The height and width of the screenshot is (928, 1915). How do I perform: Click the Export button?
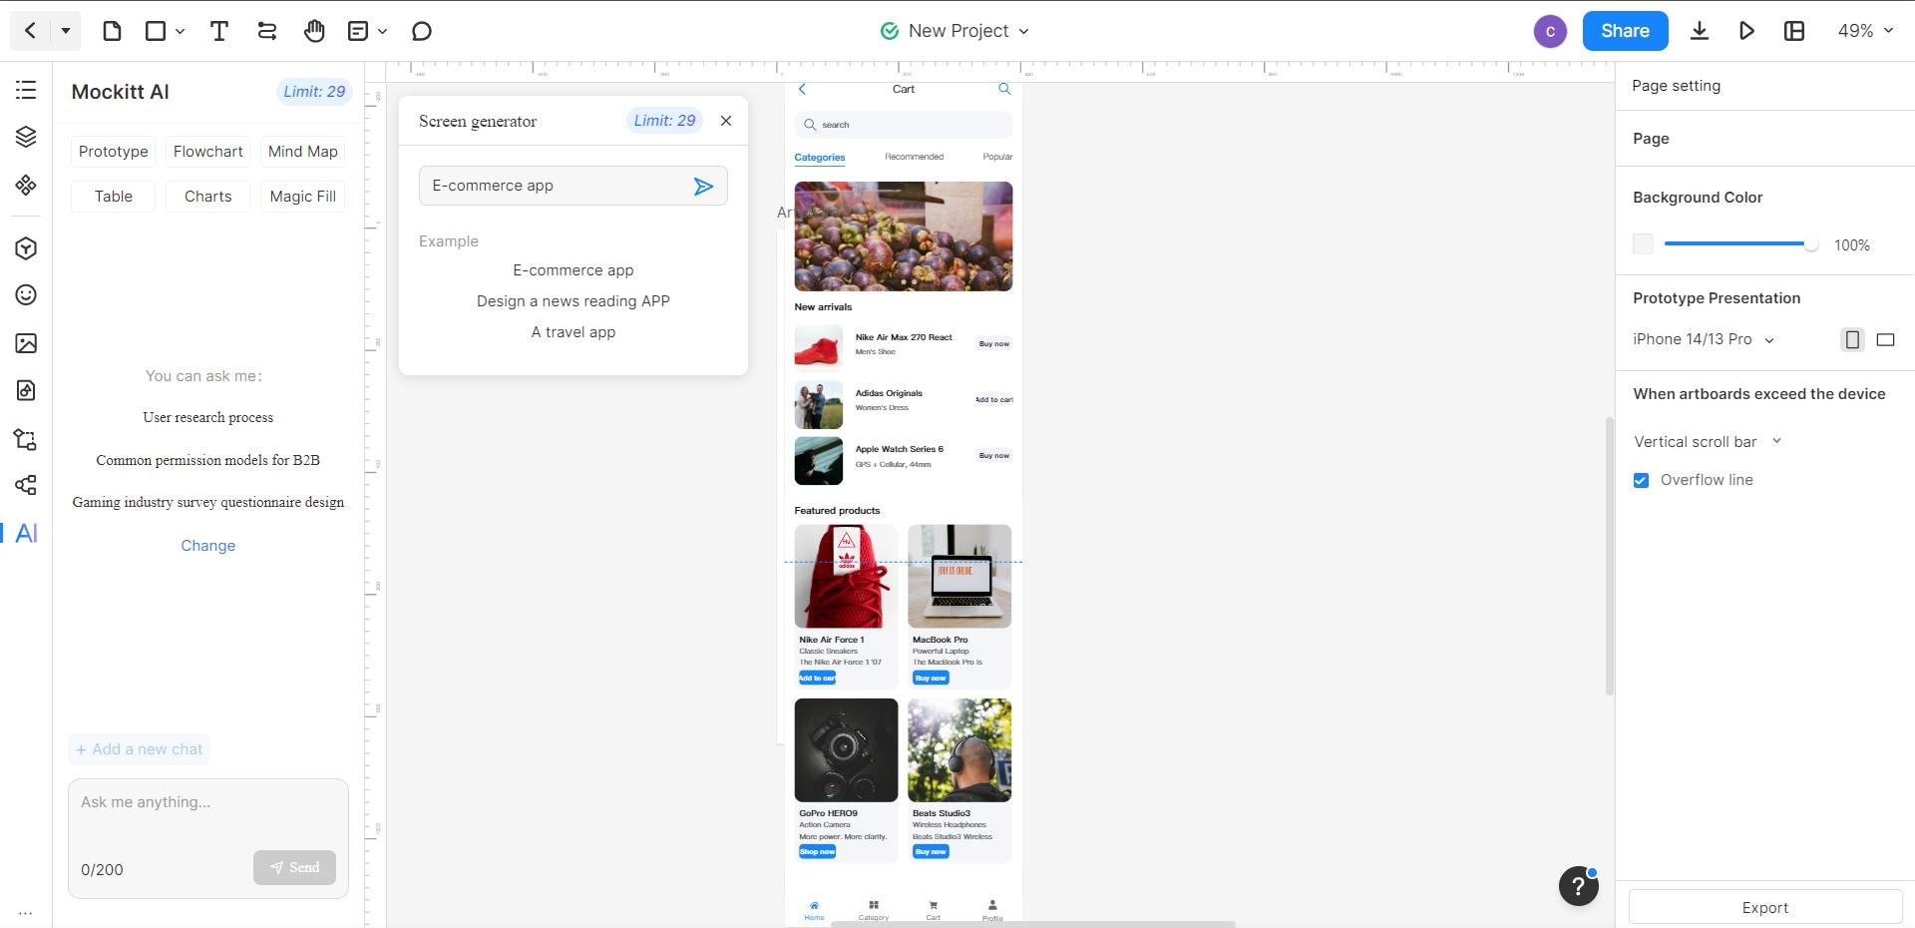1764,907
